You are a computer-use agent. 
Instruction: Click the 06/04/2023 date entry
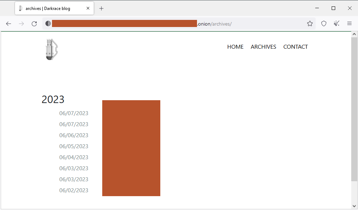[74, 157]
